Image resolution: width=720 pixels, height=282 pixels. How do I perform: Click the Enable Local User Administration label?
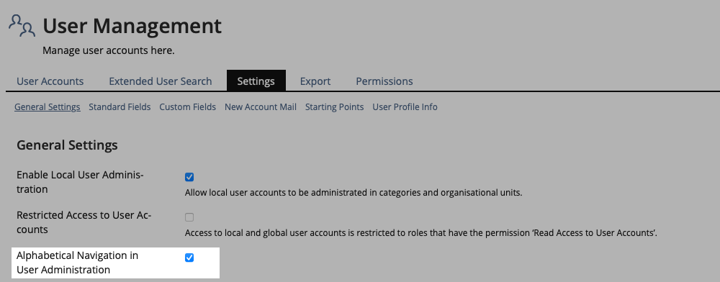click(x=80, y=182)
